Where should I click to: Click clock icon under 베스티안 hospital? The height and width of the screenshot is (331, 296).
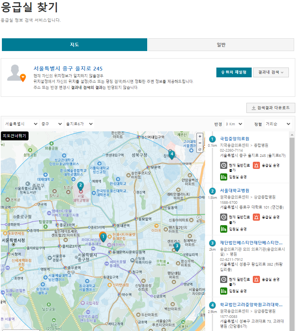[224, 279]
